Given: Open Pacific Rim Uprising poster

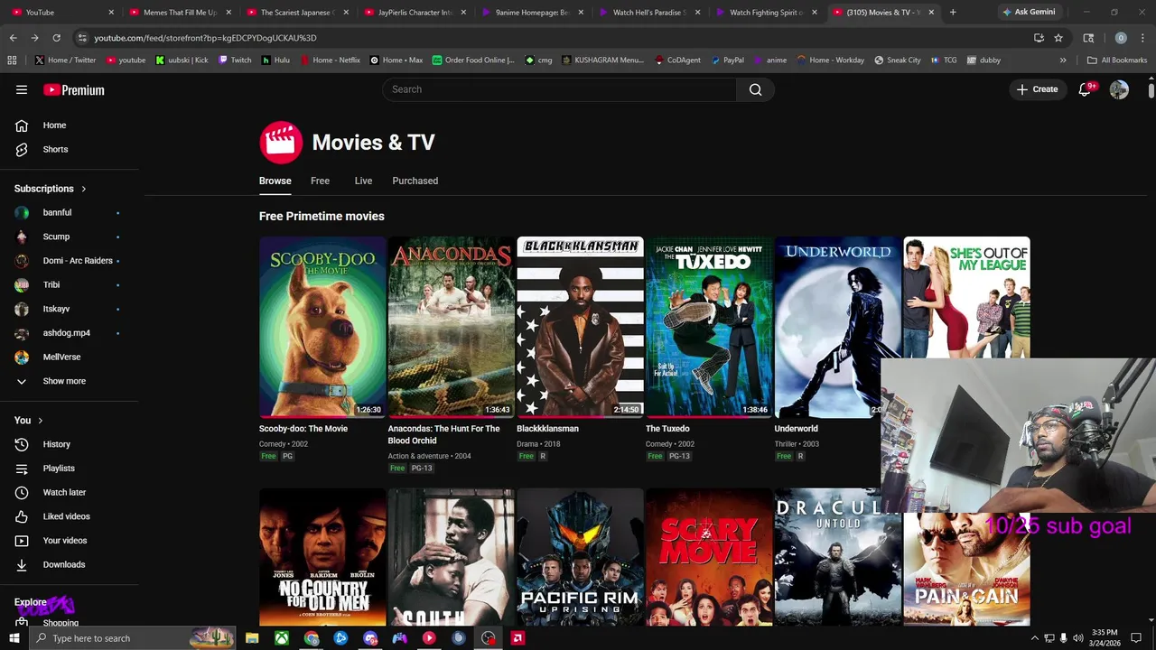Looking at the screenshot, I should click(580, 557).
